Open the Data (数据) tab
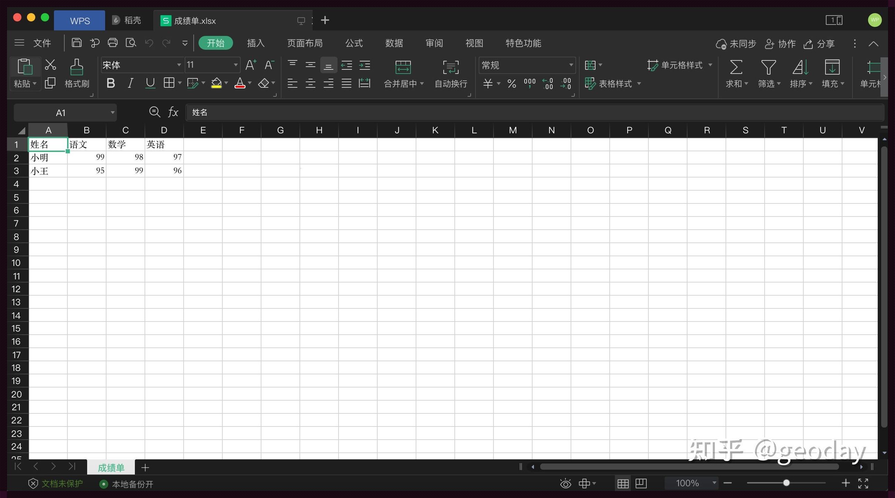The height and width of the screenshot is (498, 895). coord(394,43)
